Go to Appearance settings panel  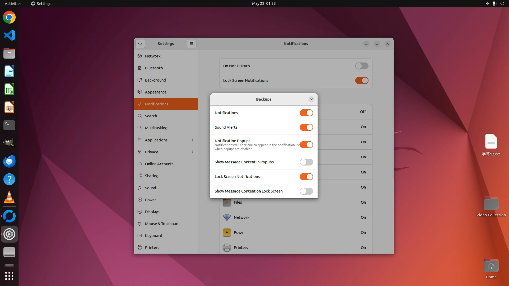pyautogui.click(x=156, y=92)
